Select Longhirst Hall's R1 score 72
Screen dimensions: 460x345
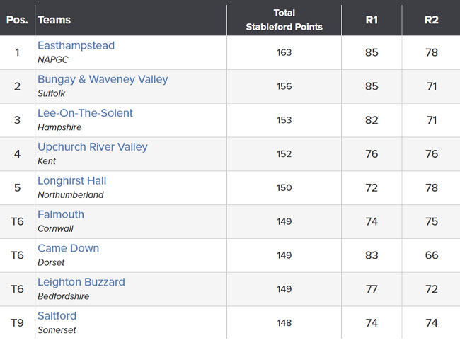point(372,187)
